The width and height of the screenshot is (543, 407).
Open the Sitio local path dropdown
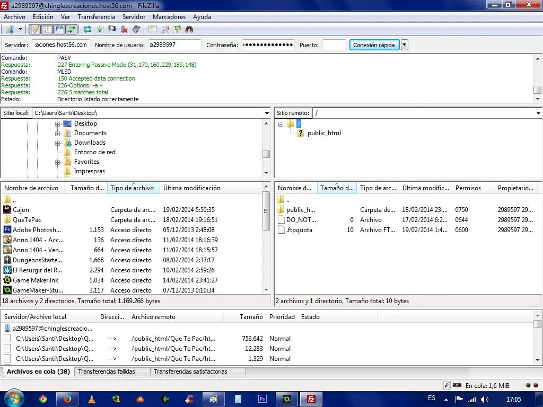pyautogui.click(x=267, y=113)
